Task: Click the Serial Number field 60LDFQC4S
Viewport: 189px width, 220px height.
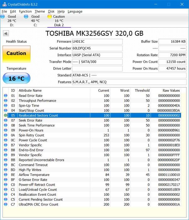Action: coord(97,48)
